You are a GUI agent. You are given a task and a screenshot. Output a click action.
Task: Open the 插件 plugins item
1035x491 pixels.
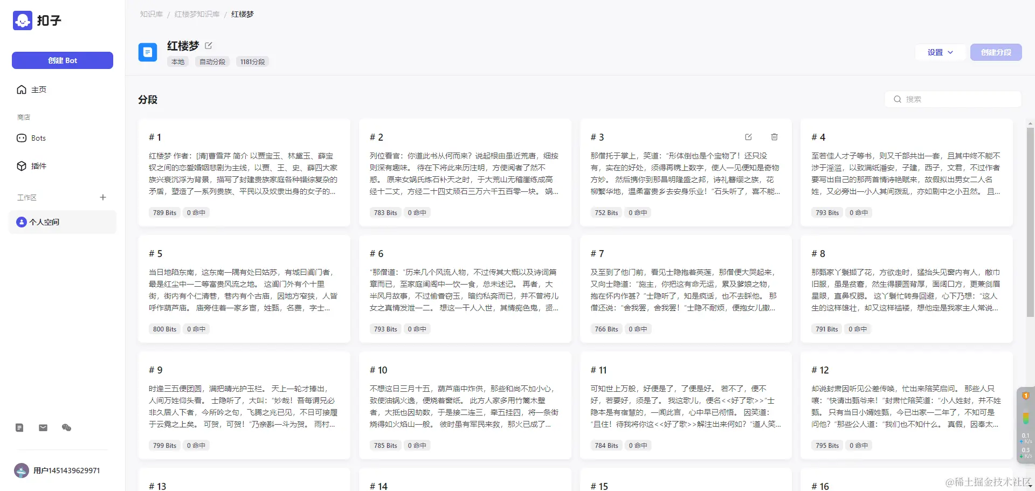[63, 166]
